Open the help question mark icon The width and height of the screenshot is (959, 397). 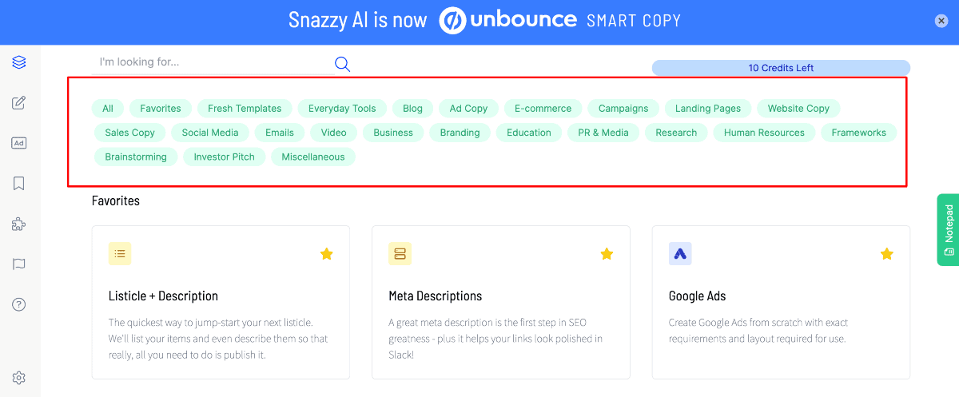pyautogui.click(x=19, y=304)
